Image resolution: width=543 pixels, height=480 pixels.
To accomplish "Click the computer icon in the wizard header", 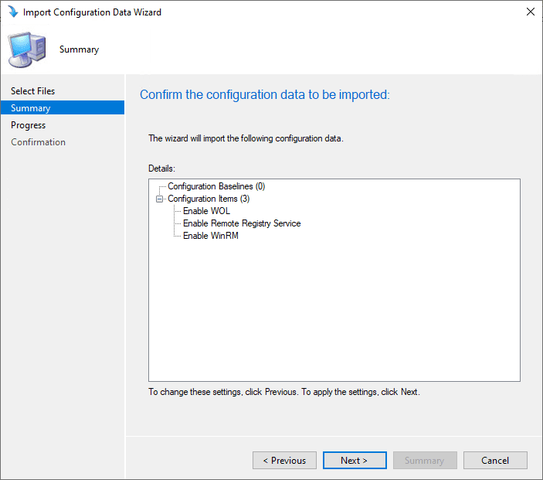I will 26,50.
